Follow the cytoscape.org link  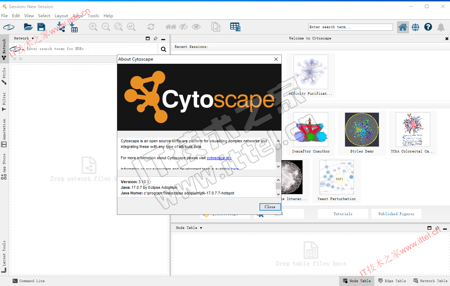click(x=219, y=158)
